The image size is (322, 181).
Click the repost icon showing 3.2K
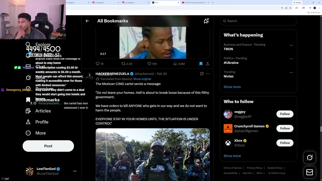(123, 64)
